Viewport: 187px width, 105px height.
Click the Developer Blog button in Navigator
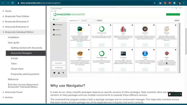point(59,68)
